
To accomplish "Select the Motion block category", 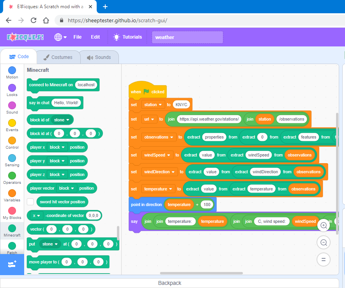I will tap(12, 72).
